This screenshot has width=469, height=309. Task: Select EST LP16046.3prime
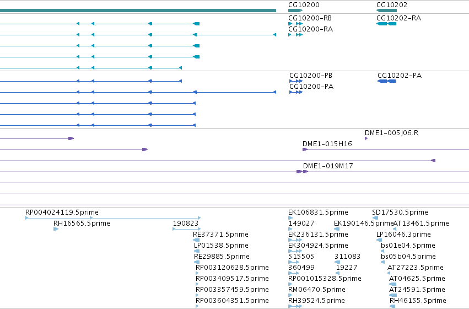(403, 235)
